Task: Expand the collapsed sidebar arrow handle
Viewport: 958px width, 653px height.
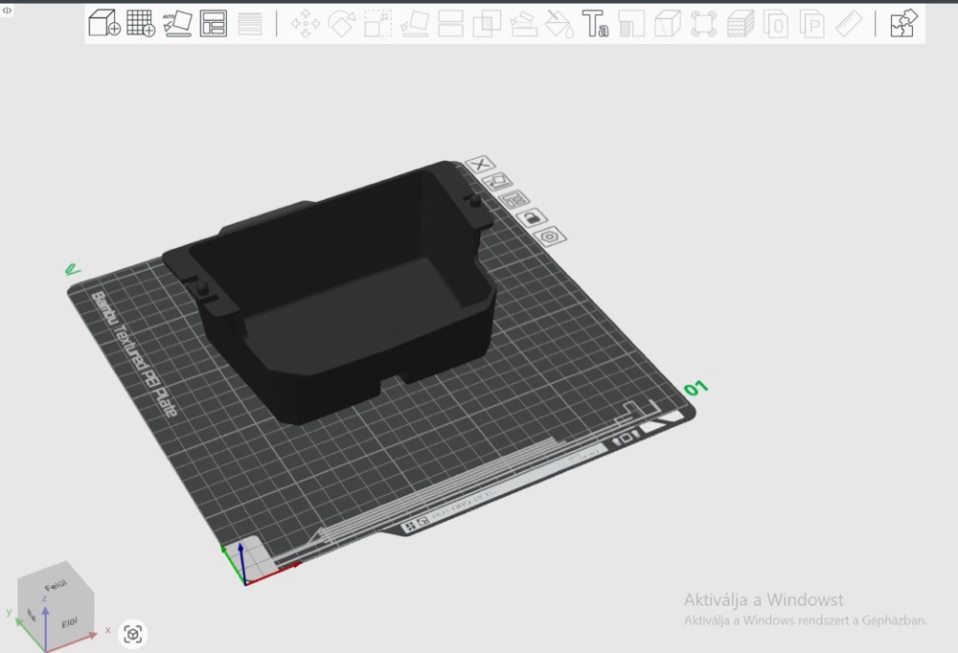Action: click(7, 10)
